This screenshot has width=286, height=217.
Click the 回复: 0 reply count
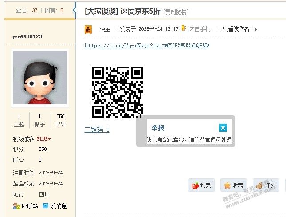[54, 10]
